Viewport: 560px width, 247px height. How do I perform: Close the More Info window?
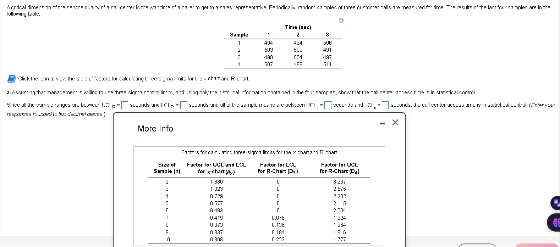(x=395, y=122)
